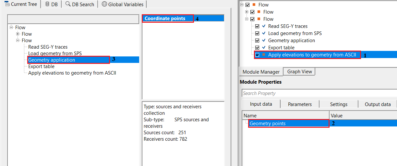The width and height of the screenshot is (397, 166).
Task: Open the Output data tab
Action: pos(378,104)
